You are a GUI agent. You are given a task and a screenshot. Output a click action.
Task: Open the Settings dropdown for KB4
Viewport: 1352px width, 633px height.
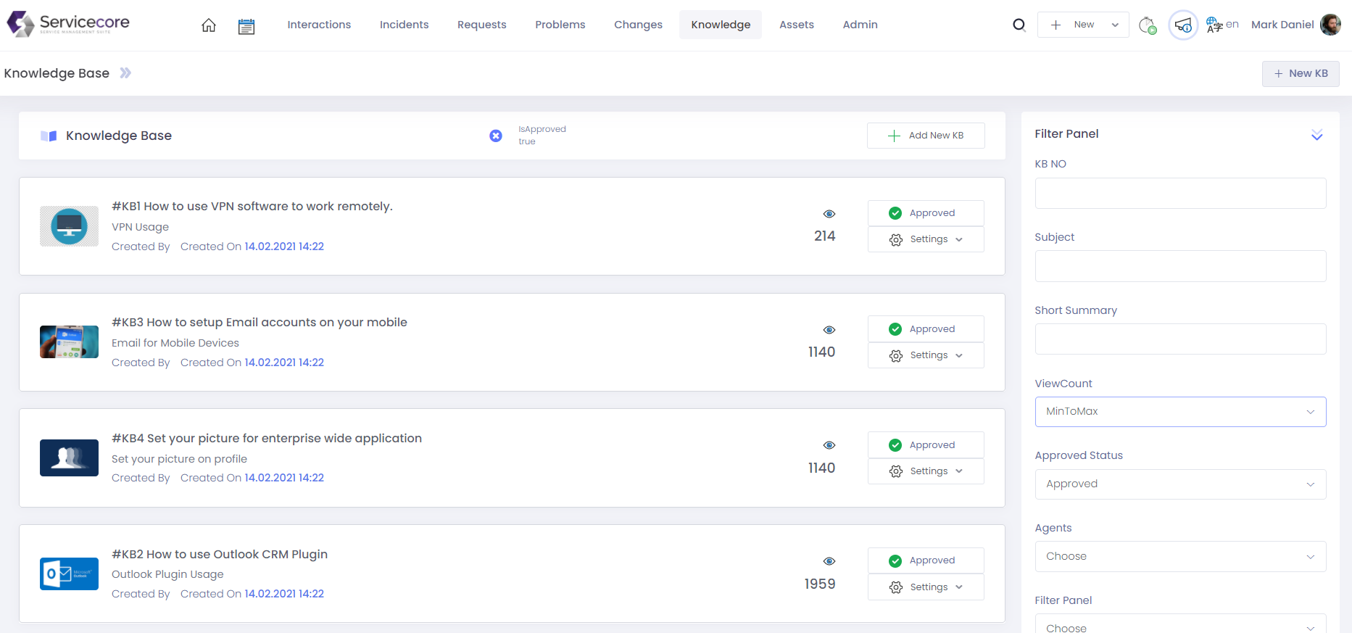coord(925,471)
